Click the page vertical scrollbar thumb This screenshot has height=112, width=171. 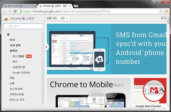click(x=168, y=21)
